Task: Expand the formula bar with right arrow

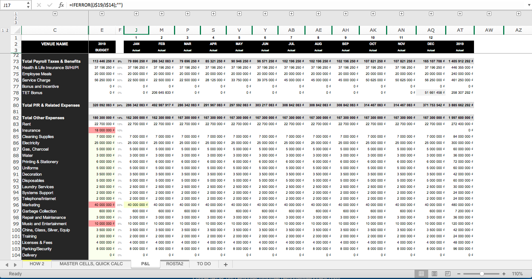Action: pos(528,5)
